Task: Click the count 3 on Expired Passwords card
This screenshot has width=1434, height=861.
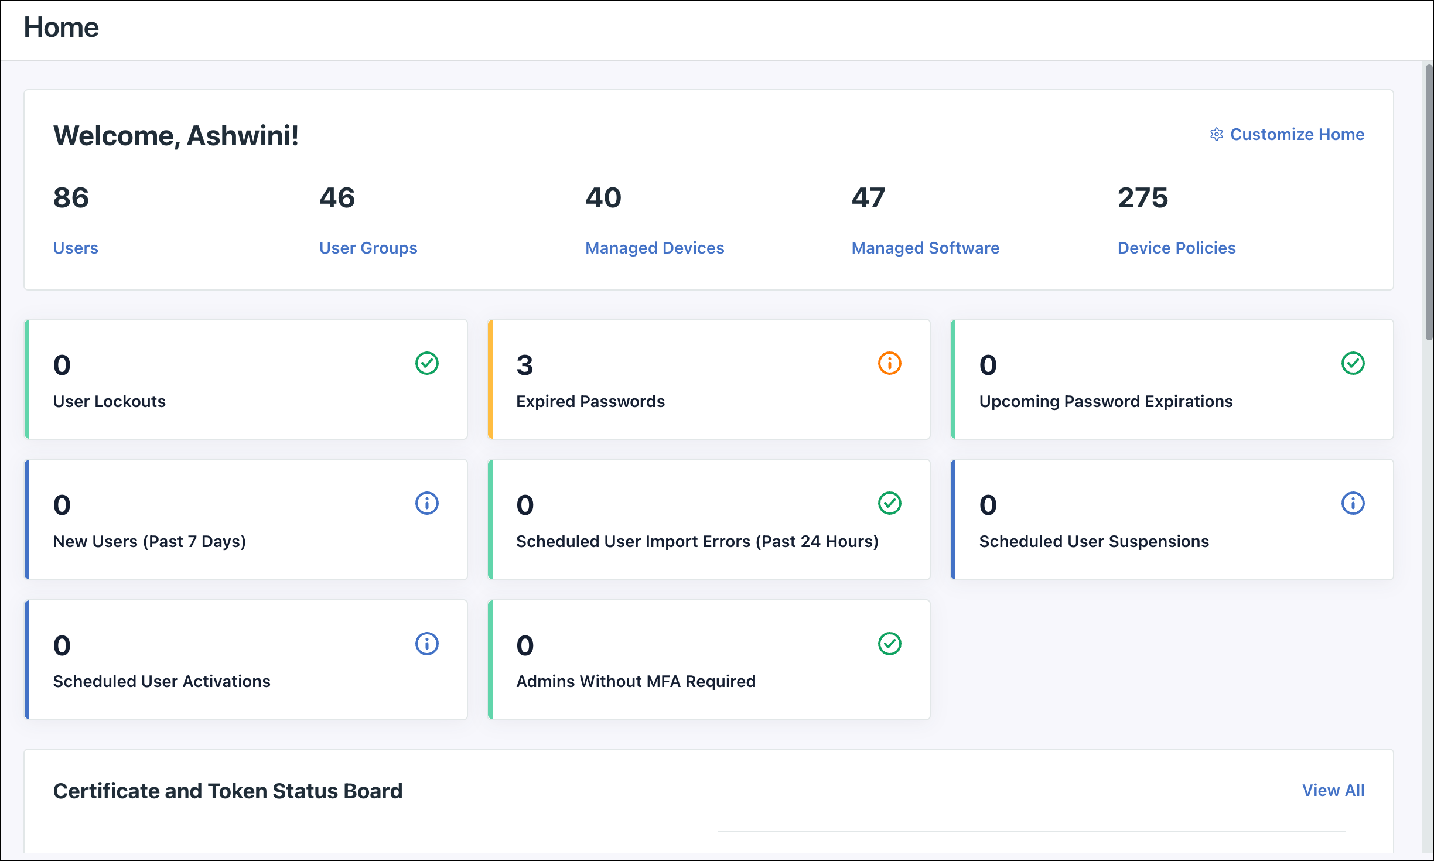Action: [524, 364]
